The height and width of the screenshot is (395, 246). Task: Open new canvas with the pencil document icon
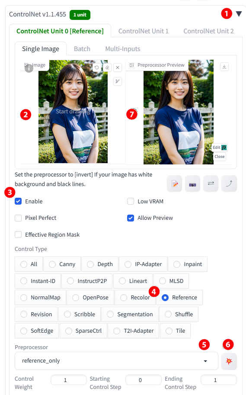[x=175, y=183]
